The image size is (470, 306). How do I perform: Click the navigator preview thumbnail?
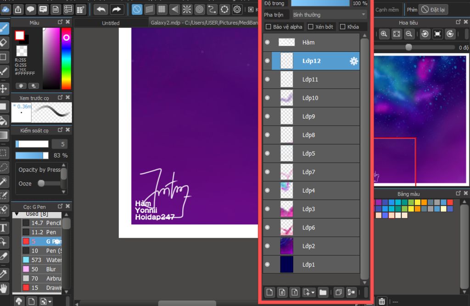(421, 120)
